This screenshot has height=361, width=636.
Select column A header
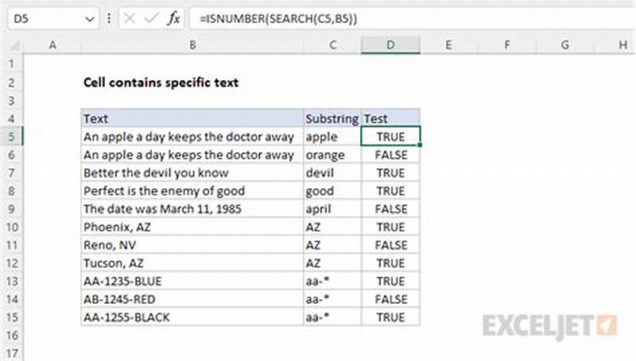[52, 45]
